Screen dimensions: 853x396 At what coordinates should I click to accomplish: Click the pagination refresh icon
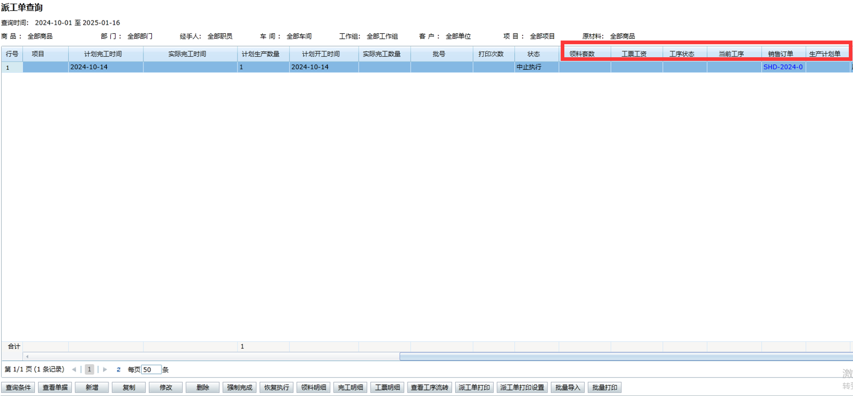(x=119, y=369)
